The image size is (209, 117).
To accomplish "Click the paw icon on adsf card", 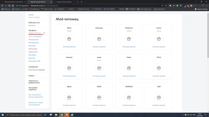I will [x=159, y=97].
